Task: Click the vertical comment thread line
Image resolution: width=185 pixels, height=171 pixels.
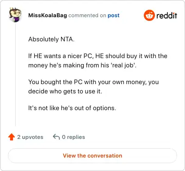Action: pyautogui.click(x=15, y=74)
